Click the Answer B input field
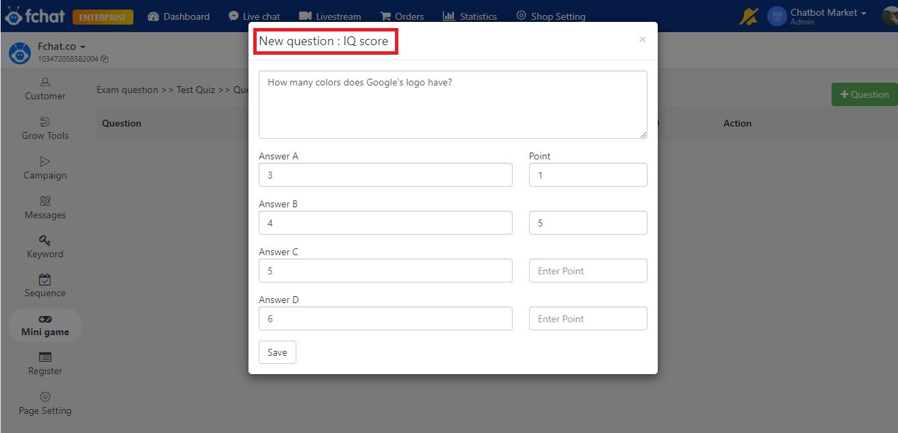The image size is (898, 433). [385, 223]
